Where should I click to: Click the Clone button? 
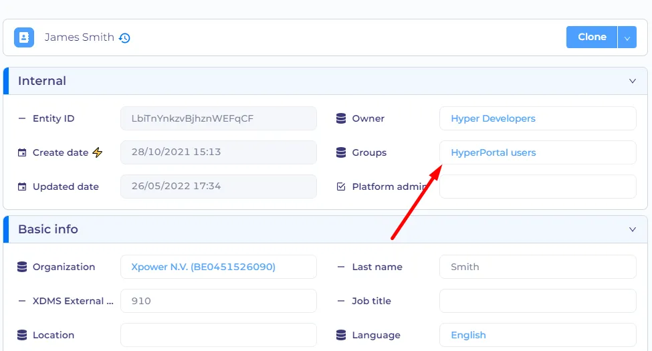coord(592,37)
